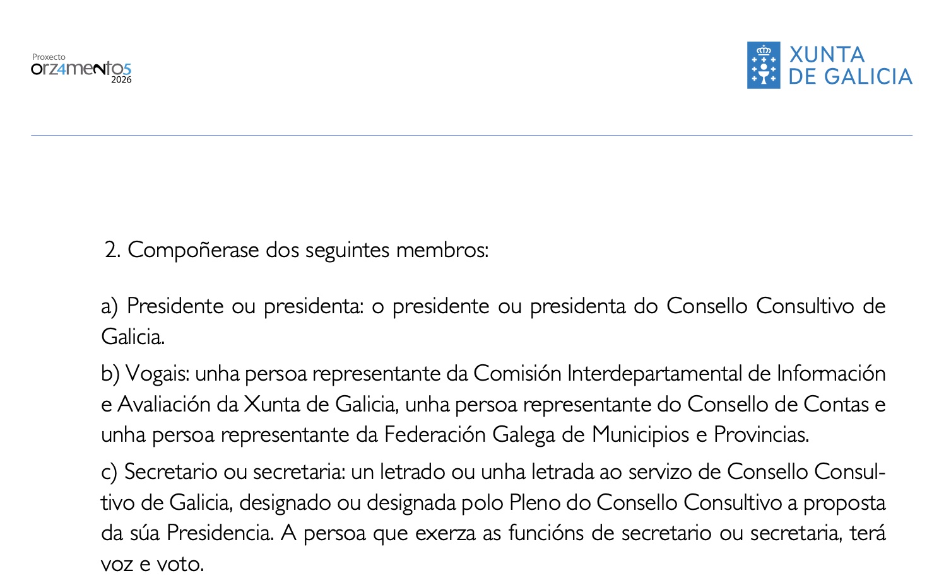Click the heading "2. Compoñerase dos seguintes membros:"

pyautogui.click(x=297, y=250)
